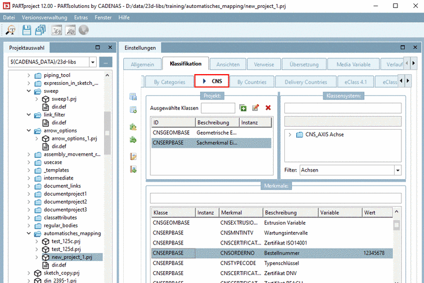Screen dimensions: 424x283
Task: Click edit class pencil icon
Action: click(256, 108)
